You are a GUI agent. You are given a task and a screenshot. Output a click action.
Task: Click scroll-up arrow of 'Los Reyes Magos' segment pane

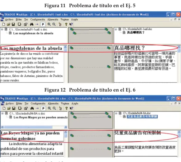click(x=65, y=132)
